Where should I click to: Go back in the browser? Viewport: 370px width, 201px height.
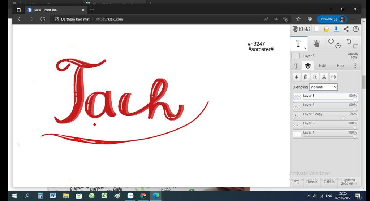[20, 19]
